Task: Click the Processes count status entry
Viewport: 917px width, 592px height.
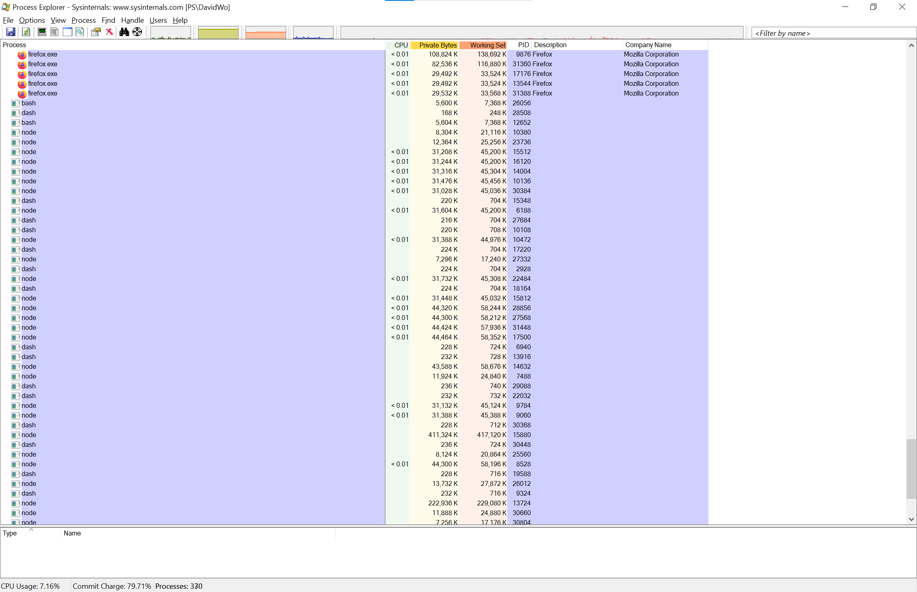Action: 179,586
